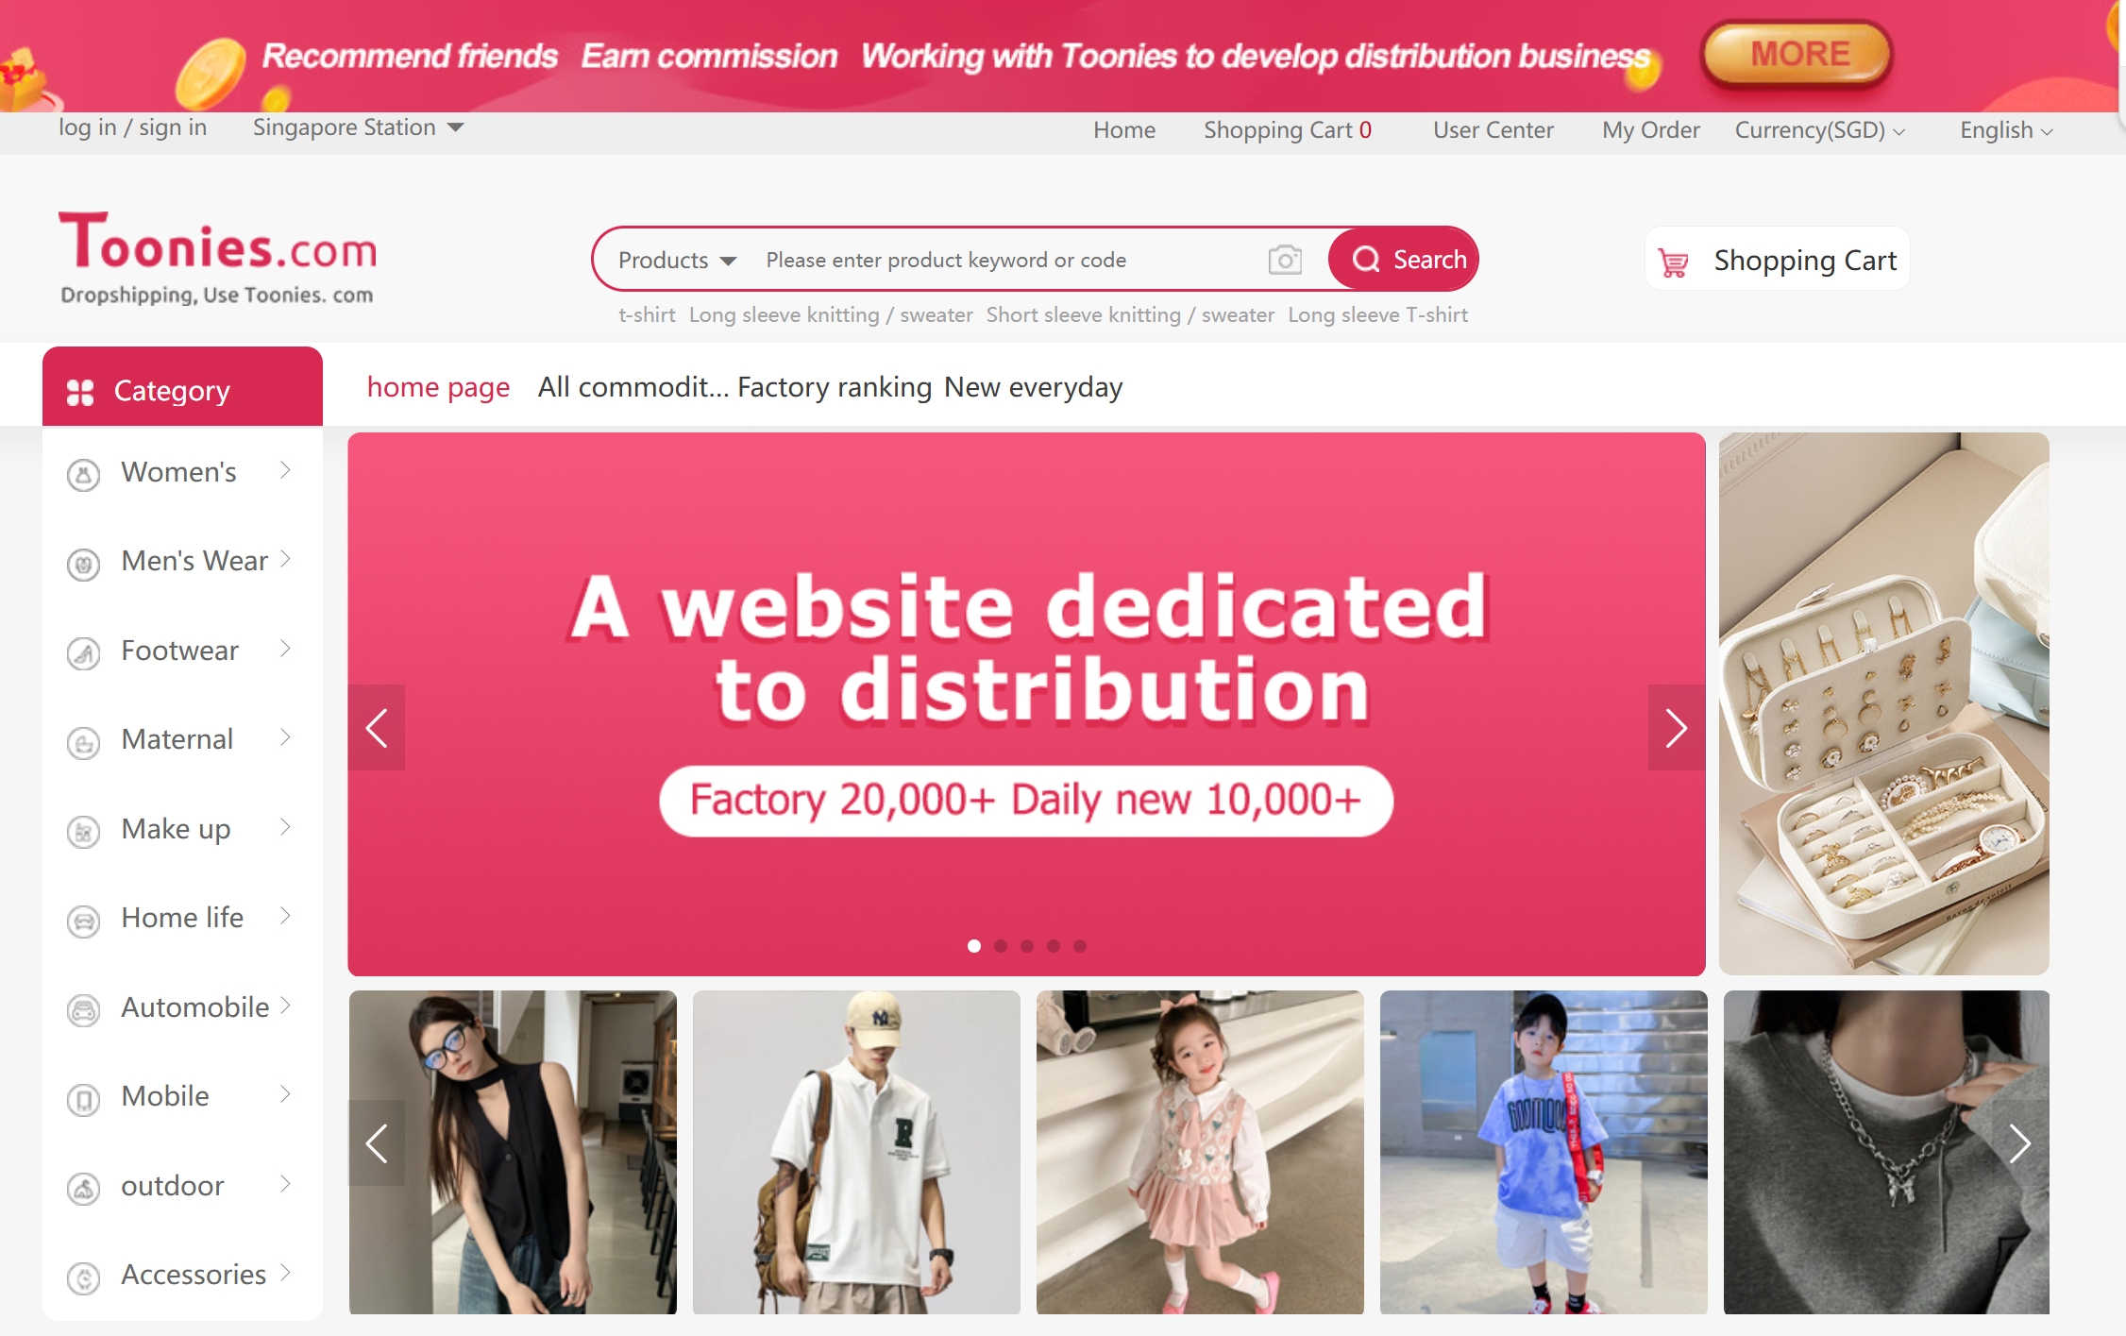2126x1336 pixels.
Task: Select the third banner carousel dot
Action: [1027, 945]
